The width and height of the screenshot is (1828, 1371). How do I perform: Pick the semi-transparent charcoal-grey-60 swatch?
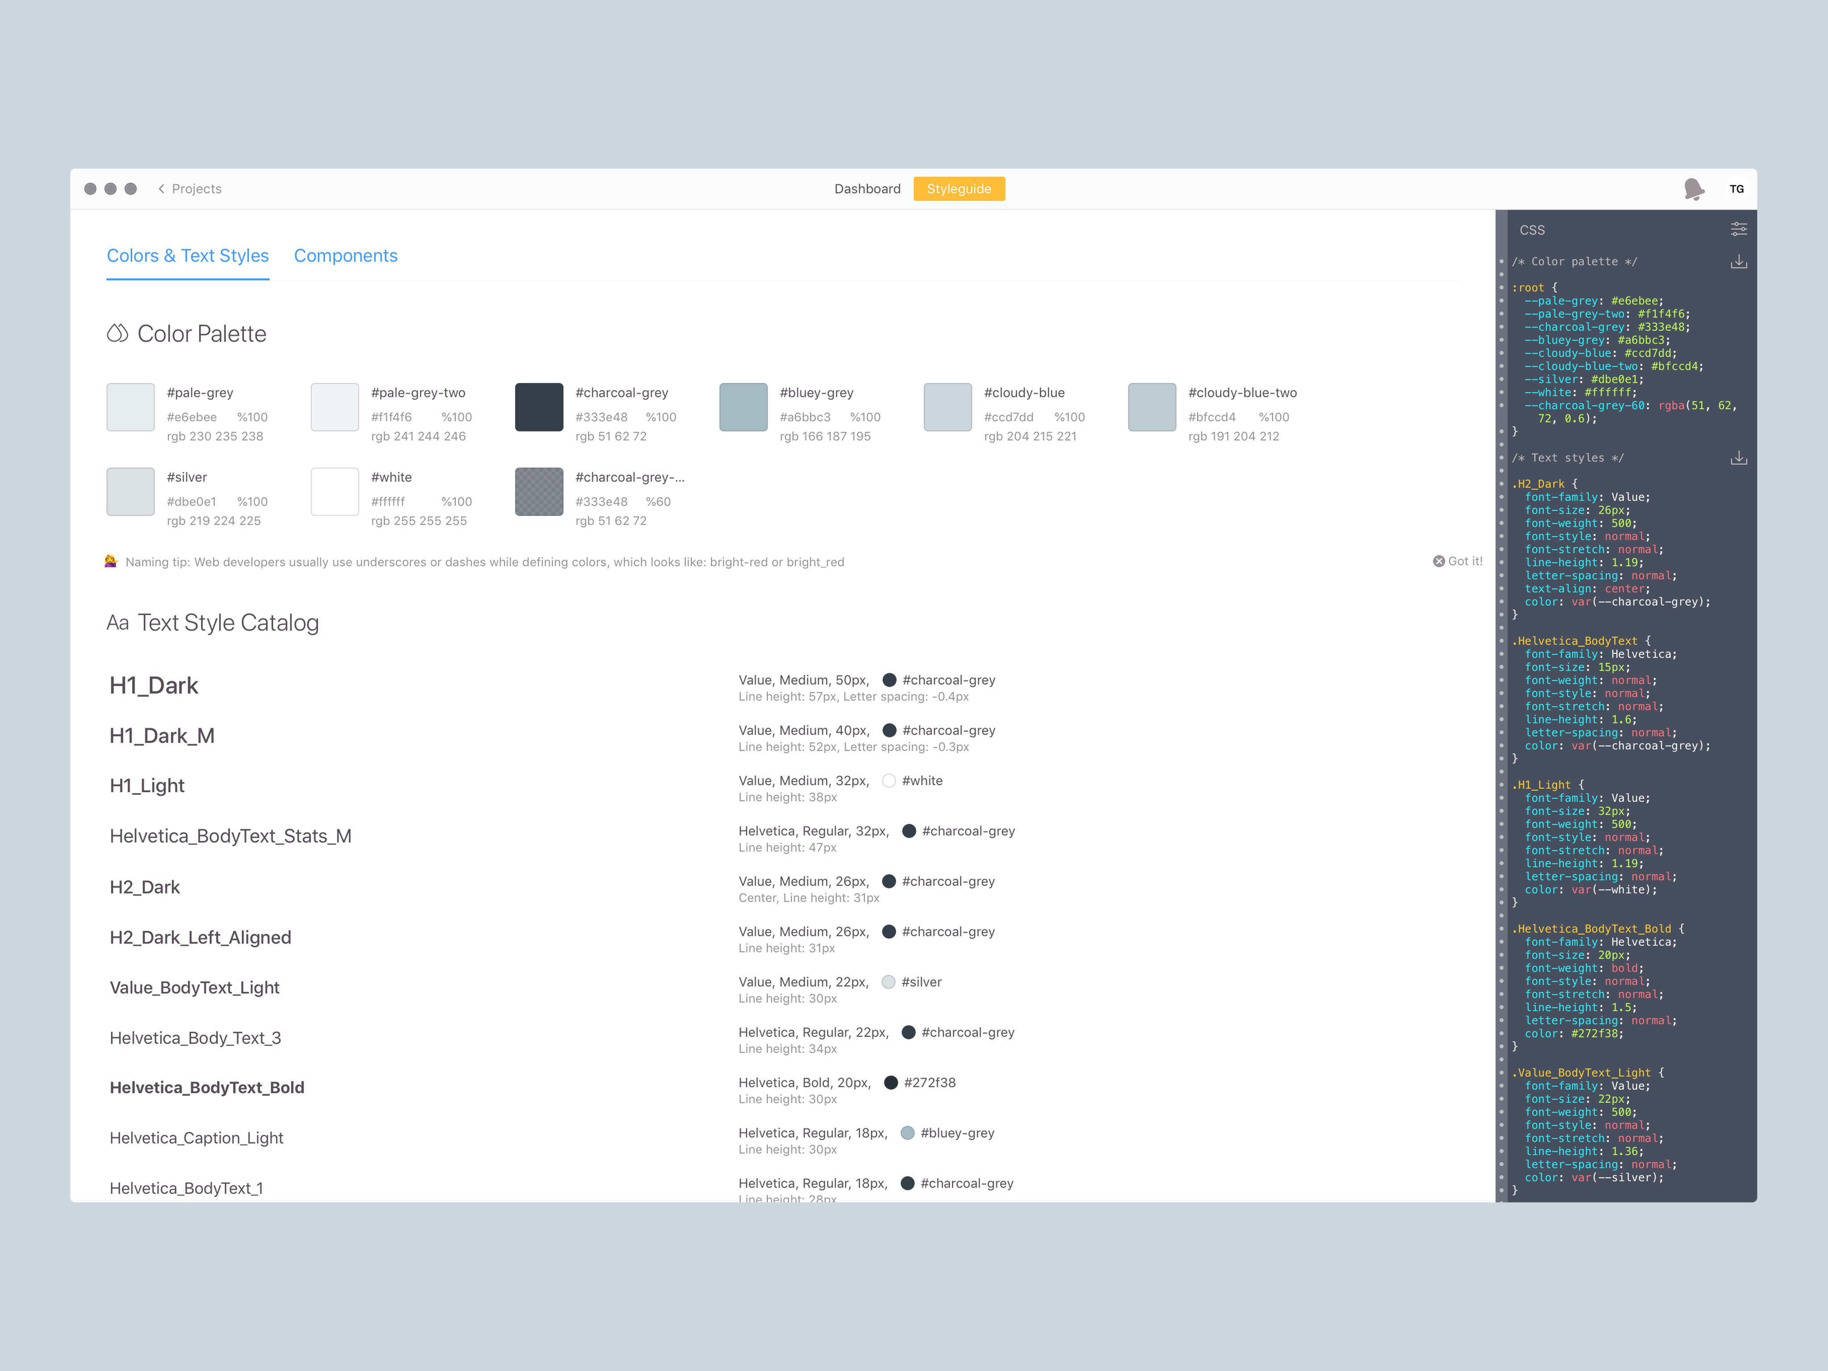539,492
